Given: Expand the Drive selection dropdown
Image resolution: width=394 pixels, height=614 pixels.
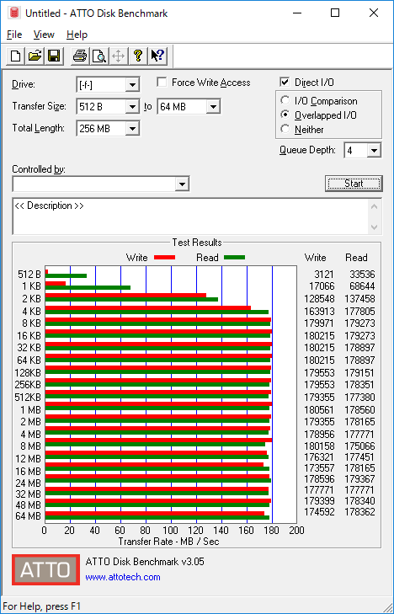Looking at the screenshot, I should 132,84.
